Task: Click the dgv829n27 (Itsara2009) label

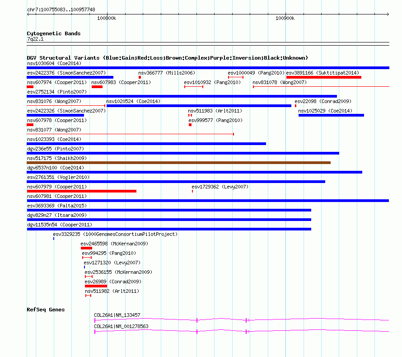Action: 57,215
